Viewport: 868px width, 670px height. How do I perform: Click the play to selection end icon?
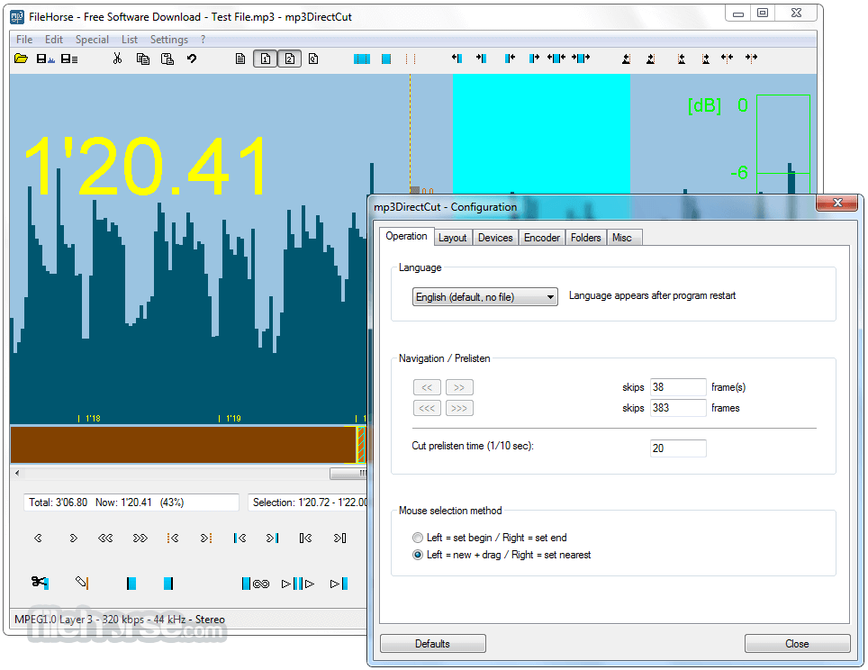click(339, 584)
